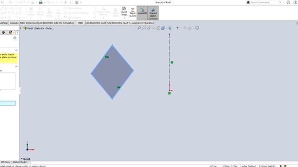Image resolution: width=298 pixels, height=167 pixels.
Task: Collapse the Message section chevron
Action: [x=16, y=51]
